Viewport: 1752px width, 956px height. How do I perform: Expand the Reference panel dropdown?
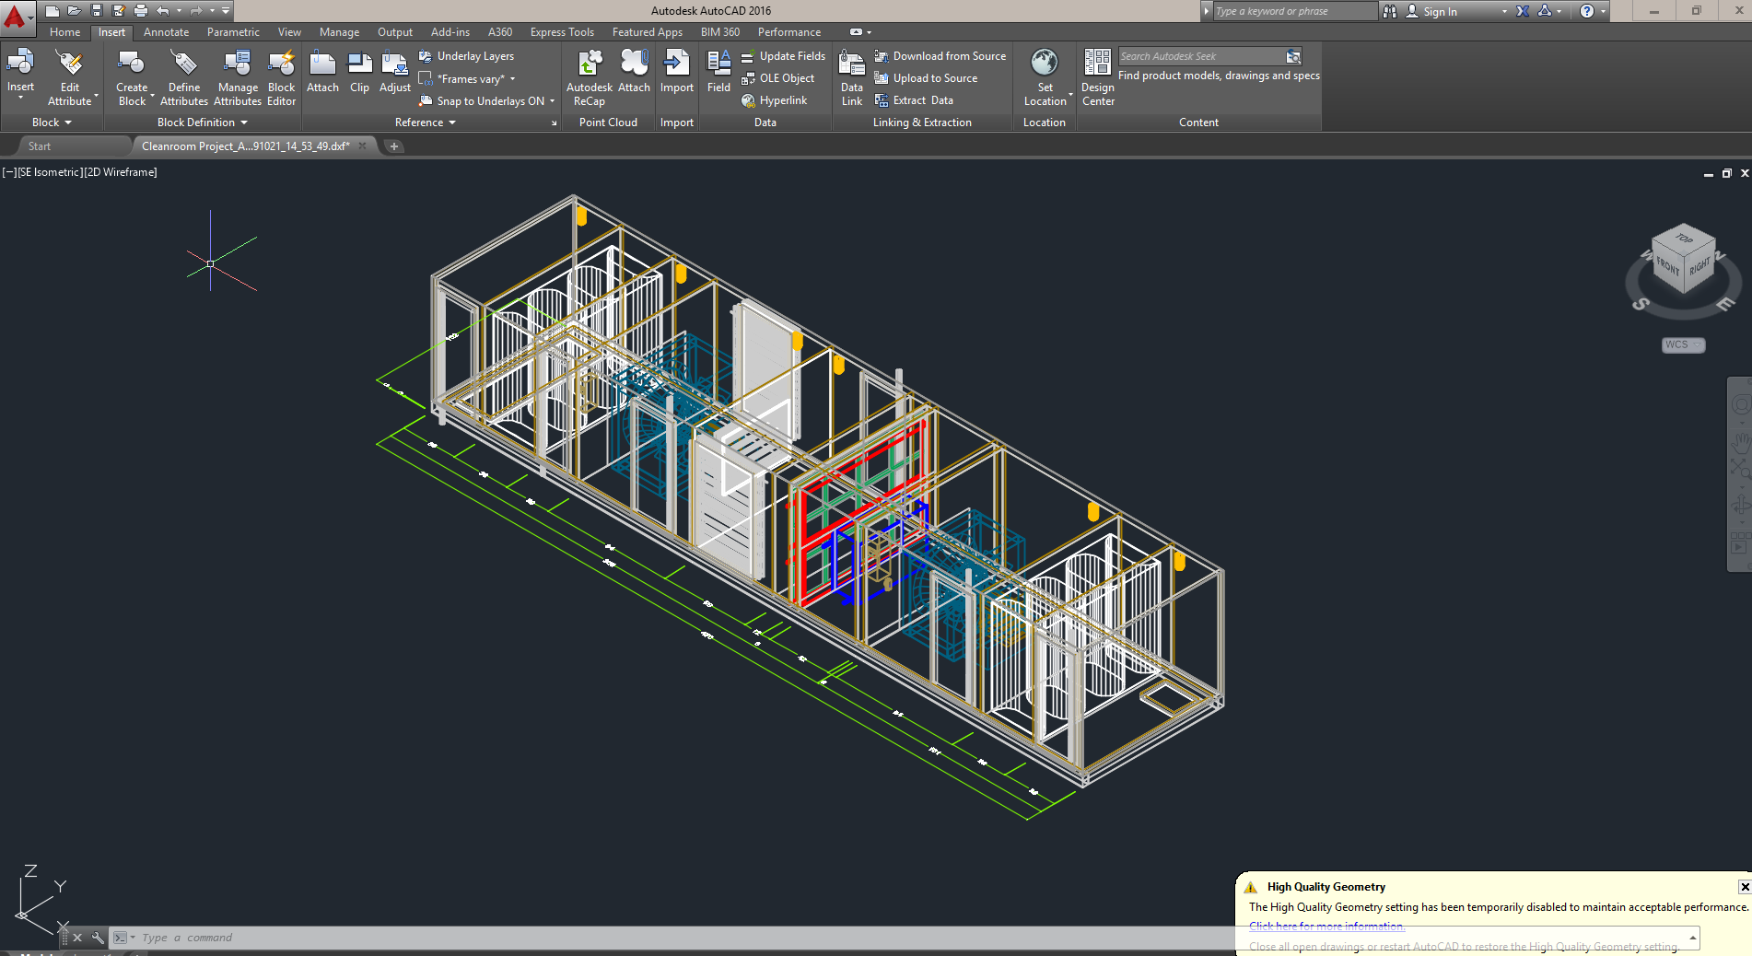[425, 122]
